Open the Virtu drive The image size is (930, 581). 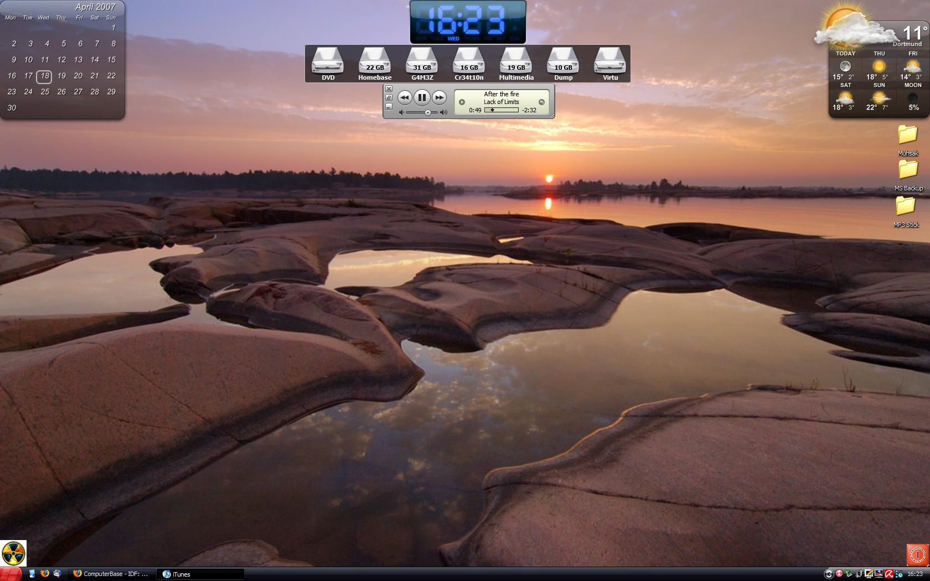point(610,64)
